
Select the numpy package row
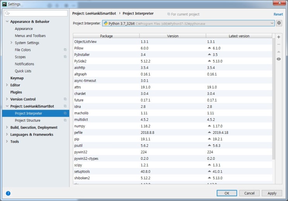pos(172,126)
